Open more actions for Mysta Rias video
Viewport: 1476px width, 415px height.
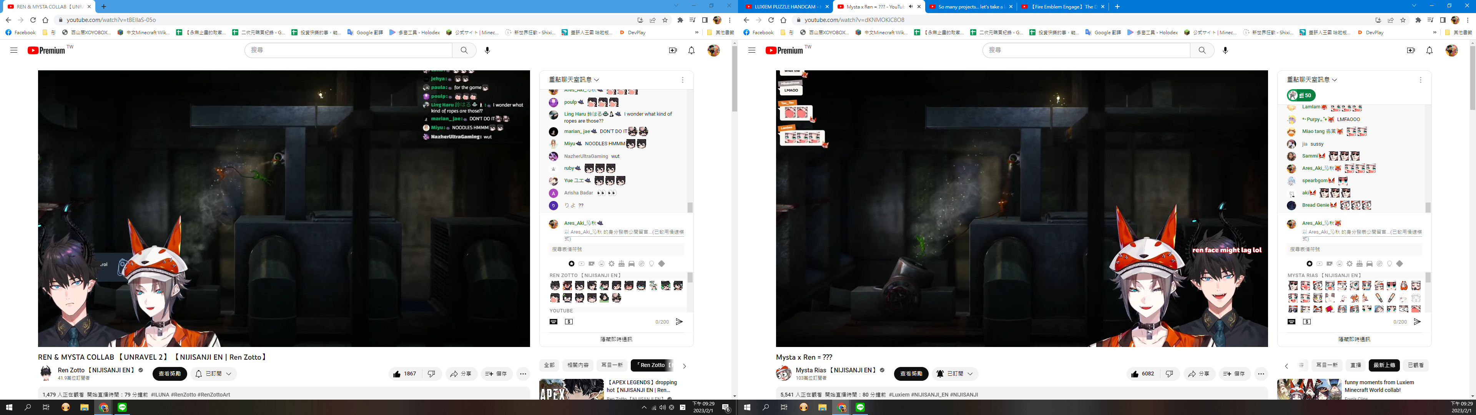pyautogui.click(x=1261, y=374)
